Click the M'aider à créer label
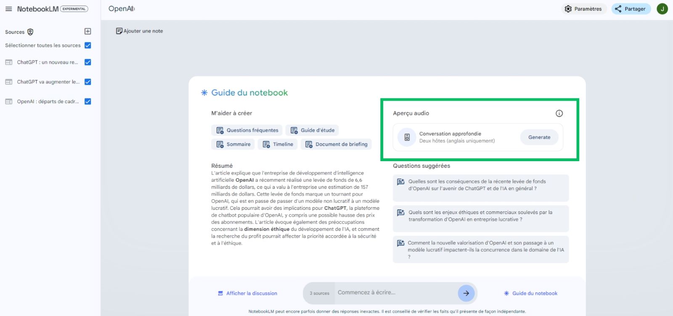The height and width of the screenshot is (316, 673). pyautogui.click(x=232, y=113)
